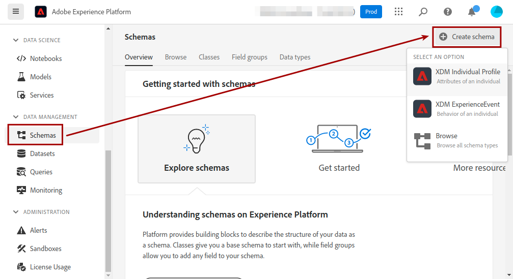
Task: Select the Overview tab
Action: click(x=139, y=57)
